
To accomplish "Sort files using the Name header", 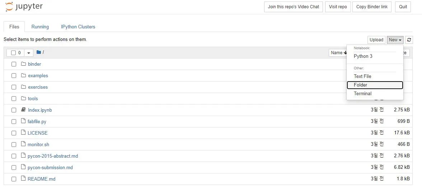I will (338, 53).
